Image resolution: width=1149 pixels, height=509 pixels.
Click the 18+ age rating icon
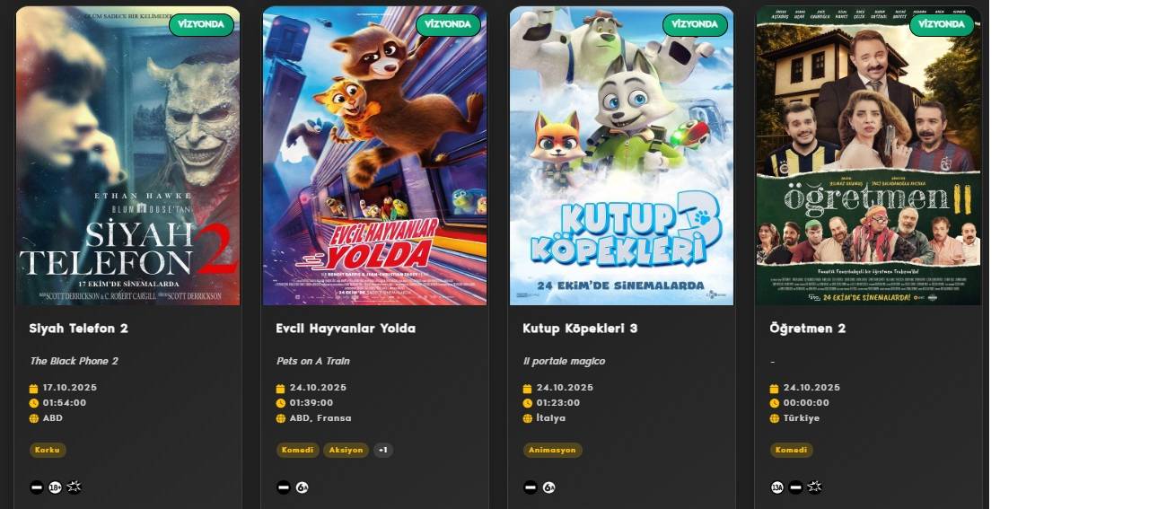pos(55,487)
